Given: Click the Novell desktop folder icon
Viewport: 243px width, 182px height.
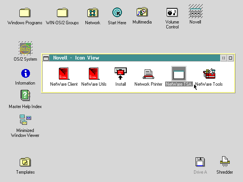Looking at the screenshot, I should (196, 12).
